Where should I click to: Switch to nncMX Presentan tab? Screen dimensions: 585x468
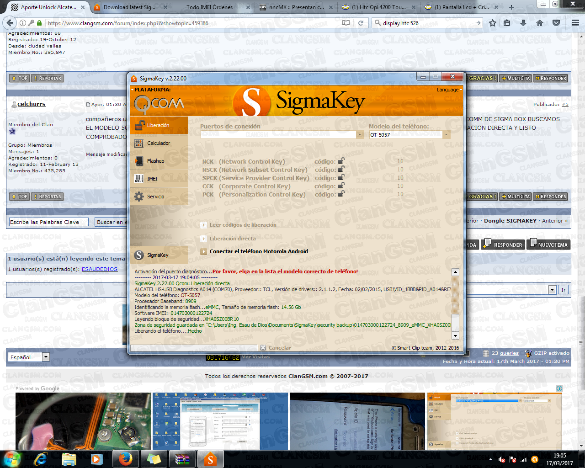coord(295,7)
